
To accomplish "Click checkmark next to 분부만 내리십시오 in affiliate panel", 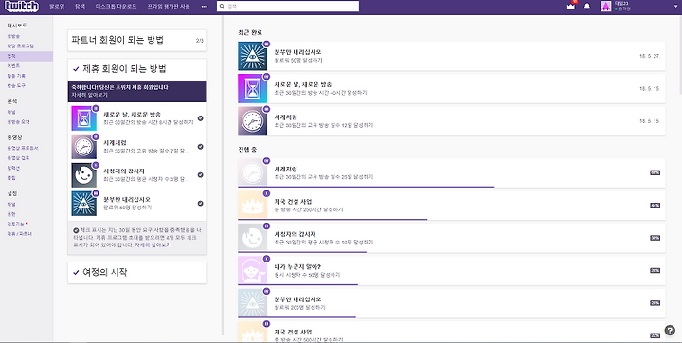I will point(200,203).
